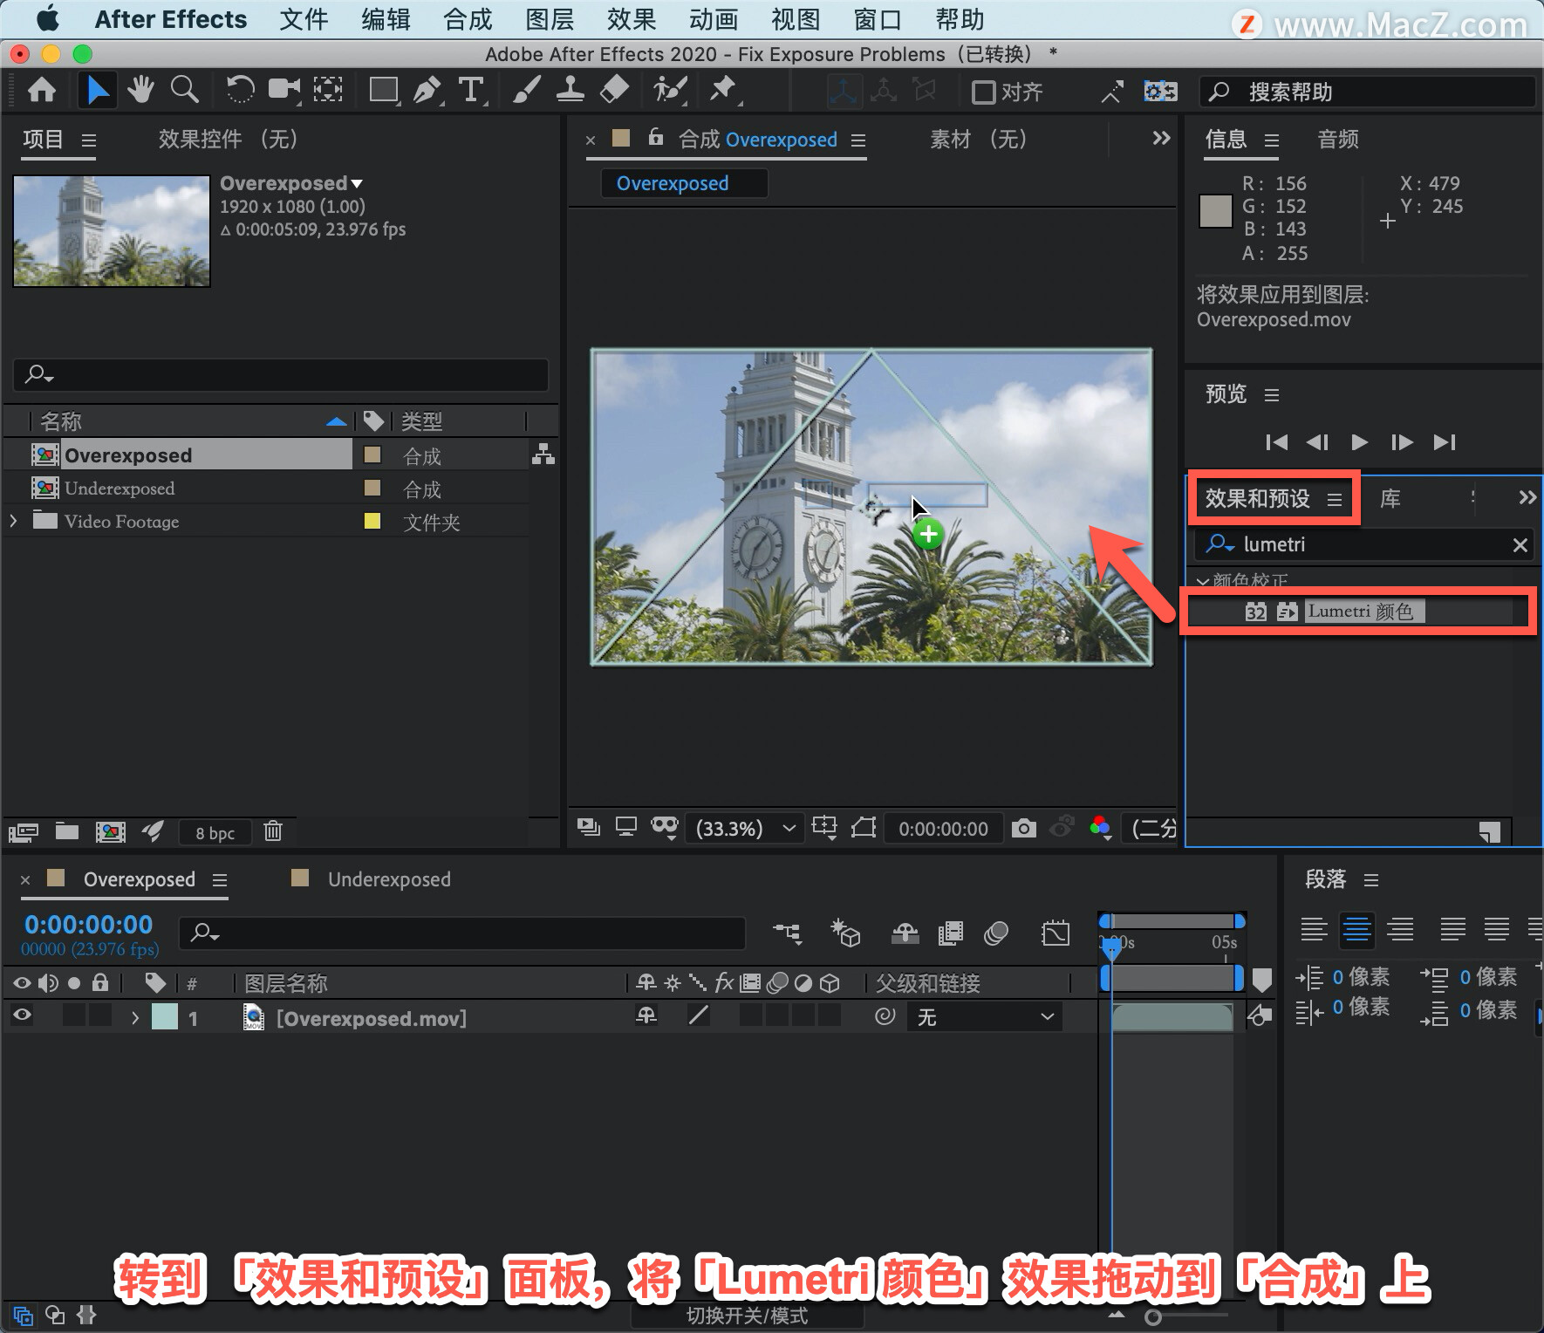Open the 效果和预设 panel menu

(x=1335, y=499)
